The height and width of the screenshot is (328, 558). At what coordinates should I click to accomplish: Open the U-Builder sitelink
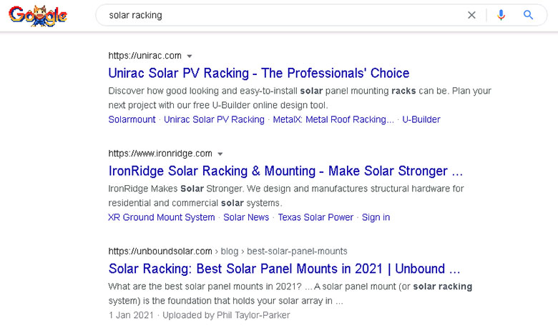pyautogui.click(x=421, y=119)
